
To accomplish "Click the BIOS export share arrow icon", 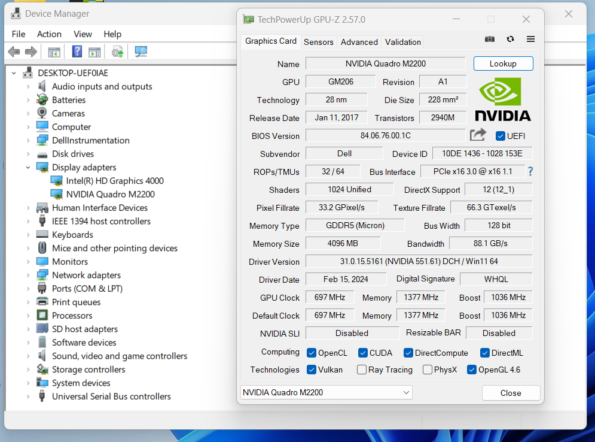I will pos(478,135).
